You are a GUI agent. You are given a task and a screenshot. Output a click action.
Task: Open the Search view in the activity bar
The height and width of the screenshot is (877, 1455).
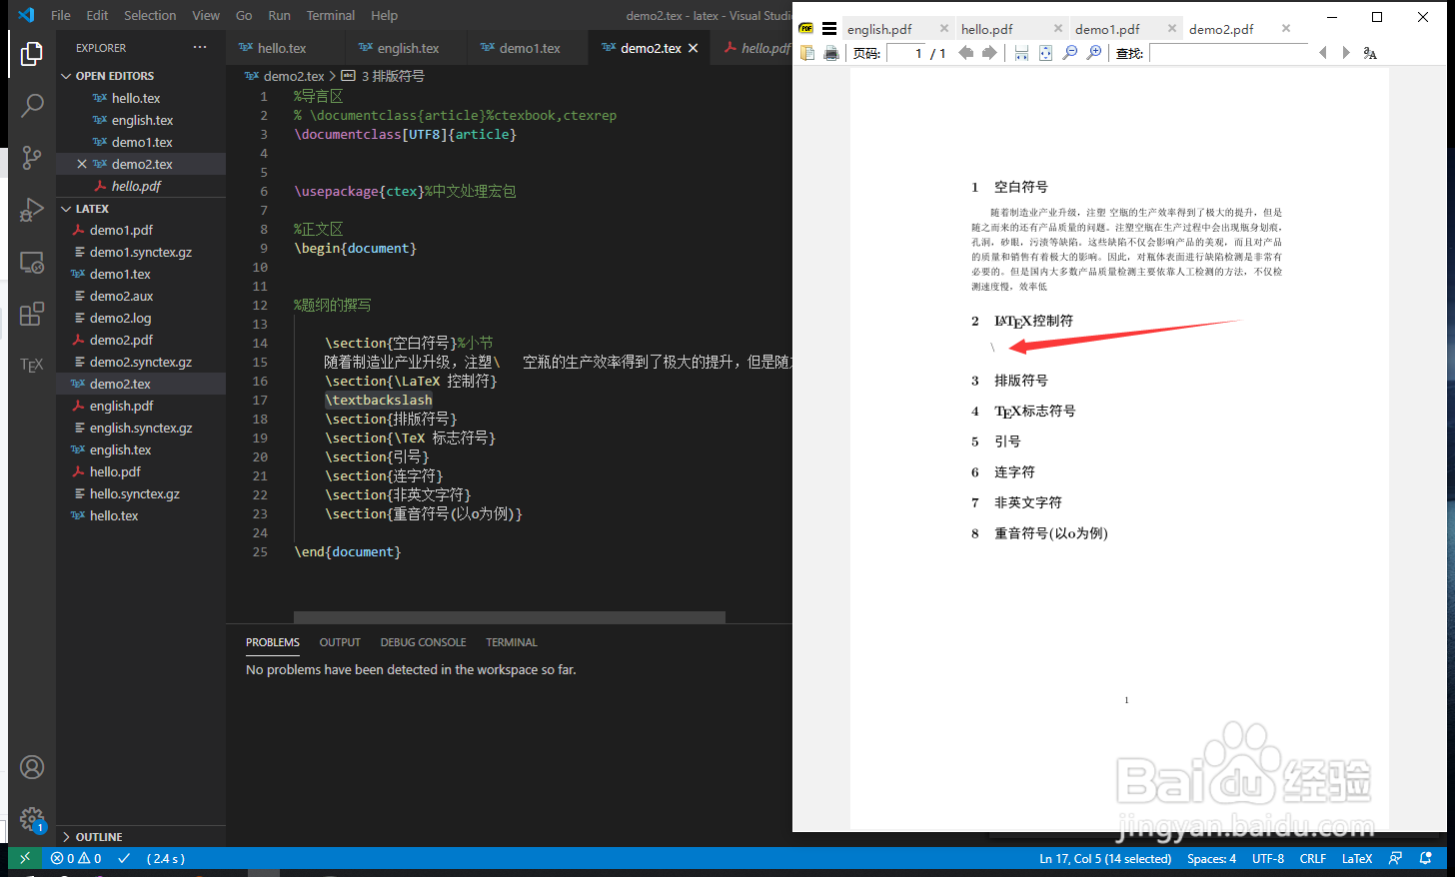coord(32,105)
